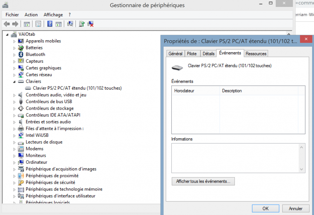This screenshot has height=215, width=314.
Task: Toggle the console tree view toolbar icon
Action: coord(27,24)
